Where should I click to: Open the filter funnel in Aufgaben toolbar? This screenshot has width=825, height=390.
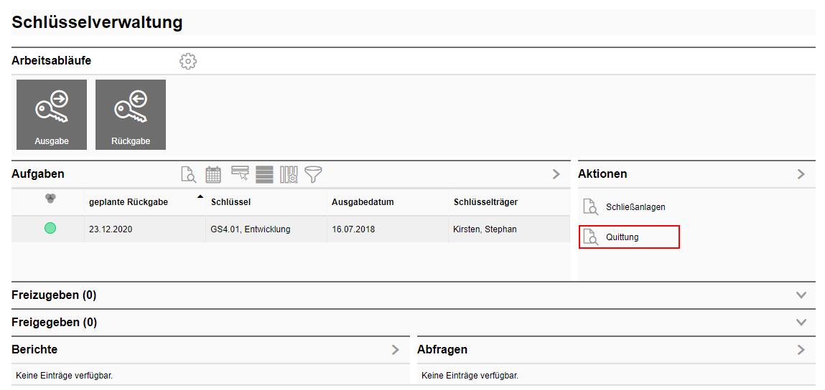(314, 174)
